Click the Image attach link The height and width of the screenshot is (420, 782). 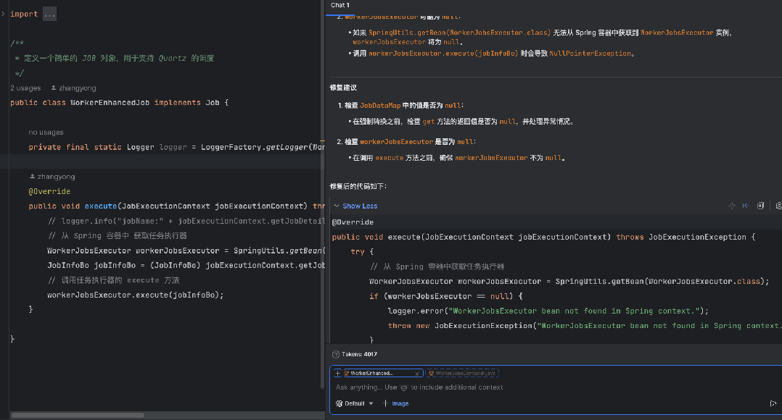[x=400, y=403]
